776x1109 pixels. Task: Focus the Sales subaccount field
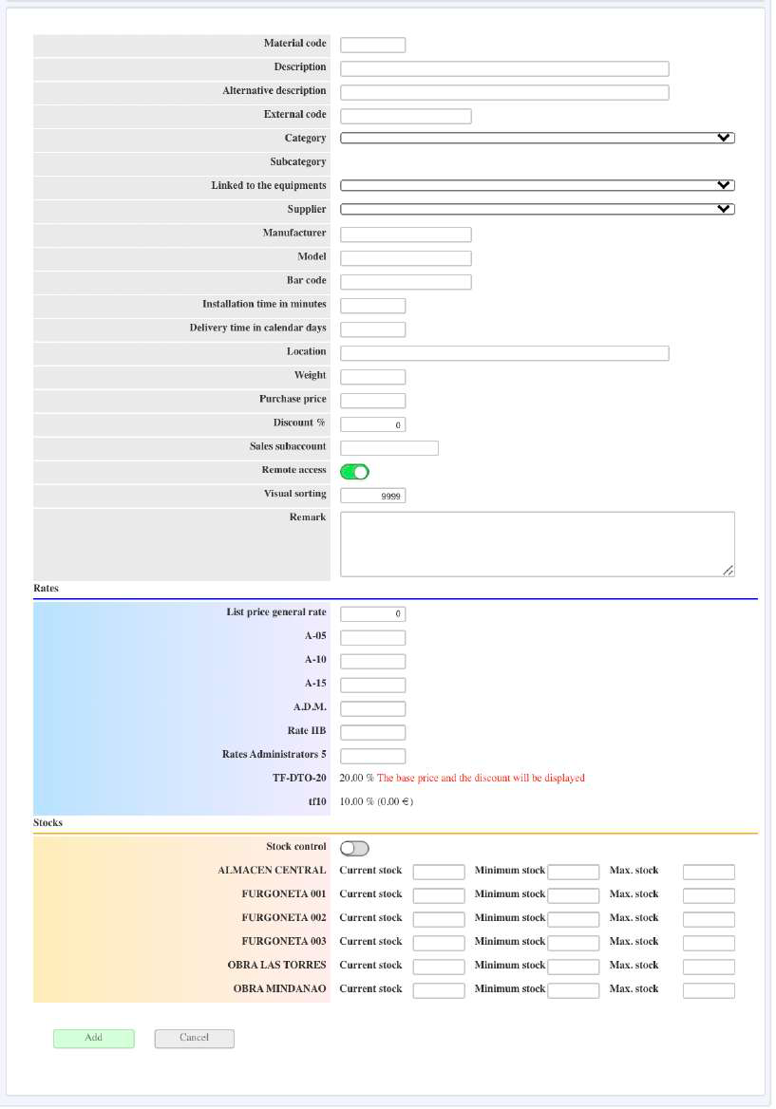389,448
